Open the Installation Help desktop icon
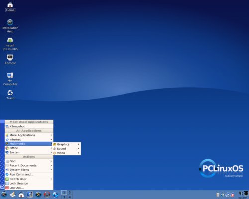This screenshot has width=249, height=199. tap(10, 26)
